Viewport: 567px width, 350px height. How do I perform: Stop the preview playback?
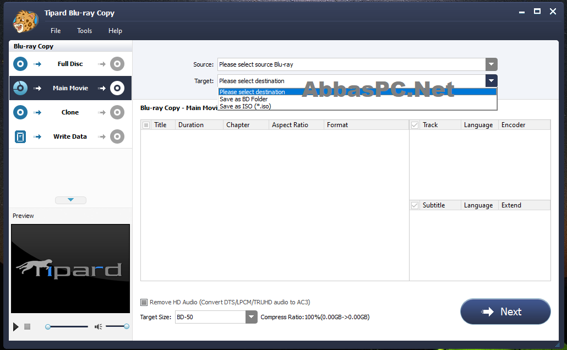[27, 327]
